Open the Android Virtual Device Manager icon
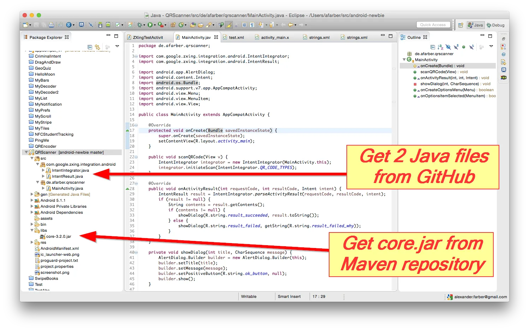Image resolution: width=529 pixels, height=330 pixels. pos(108,25)
